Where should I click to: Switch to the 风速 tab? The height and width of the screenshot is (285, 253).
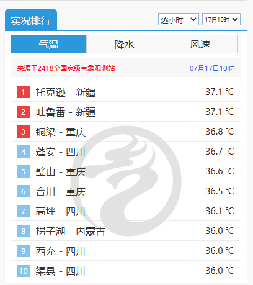[x=200, y=44]
